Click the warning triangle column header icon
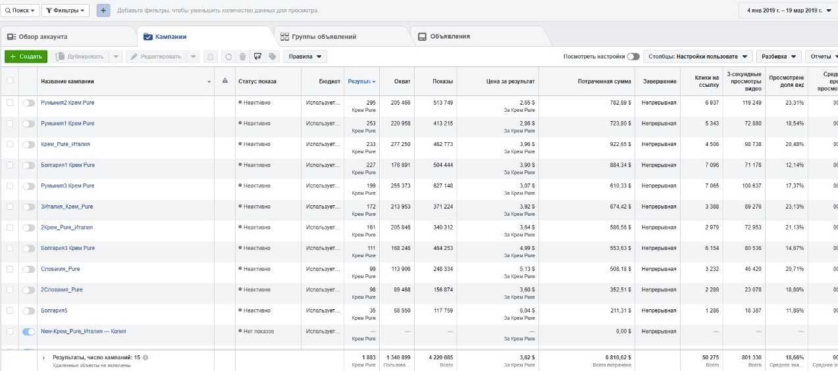Screen dimensions: 838x371 click(x=224, y=81)
